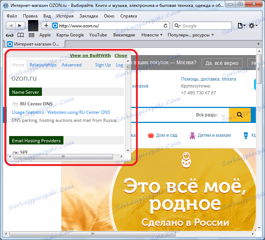This screenshot has width=265, height=240.
Task: Click the Детям и мамам teddy bear icon
Action: pos(192,135)
